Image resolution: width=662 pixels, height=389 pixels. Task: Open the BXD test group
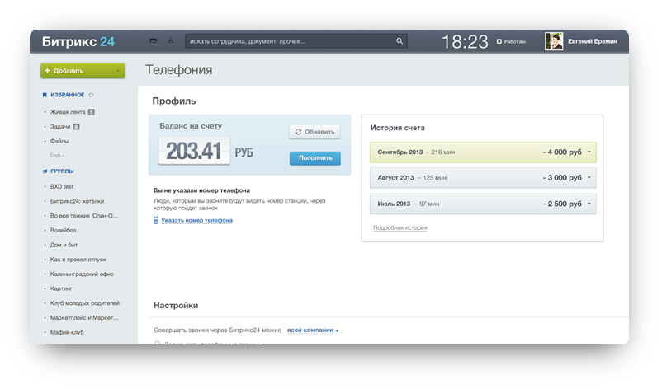pyautogui.click(x=62, y=187)
